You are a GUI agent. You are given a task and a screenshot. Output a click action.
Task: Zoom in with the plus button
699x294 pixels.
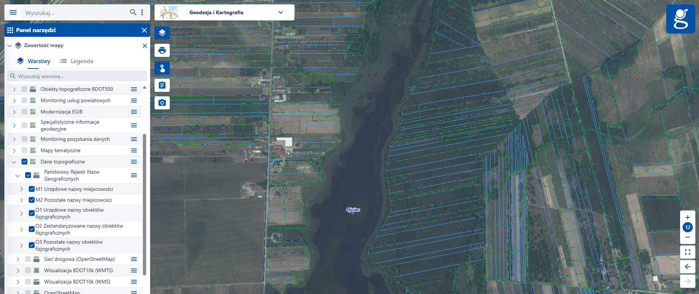click(x=687, y=217)
